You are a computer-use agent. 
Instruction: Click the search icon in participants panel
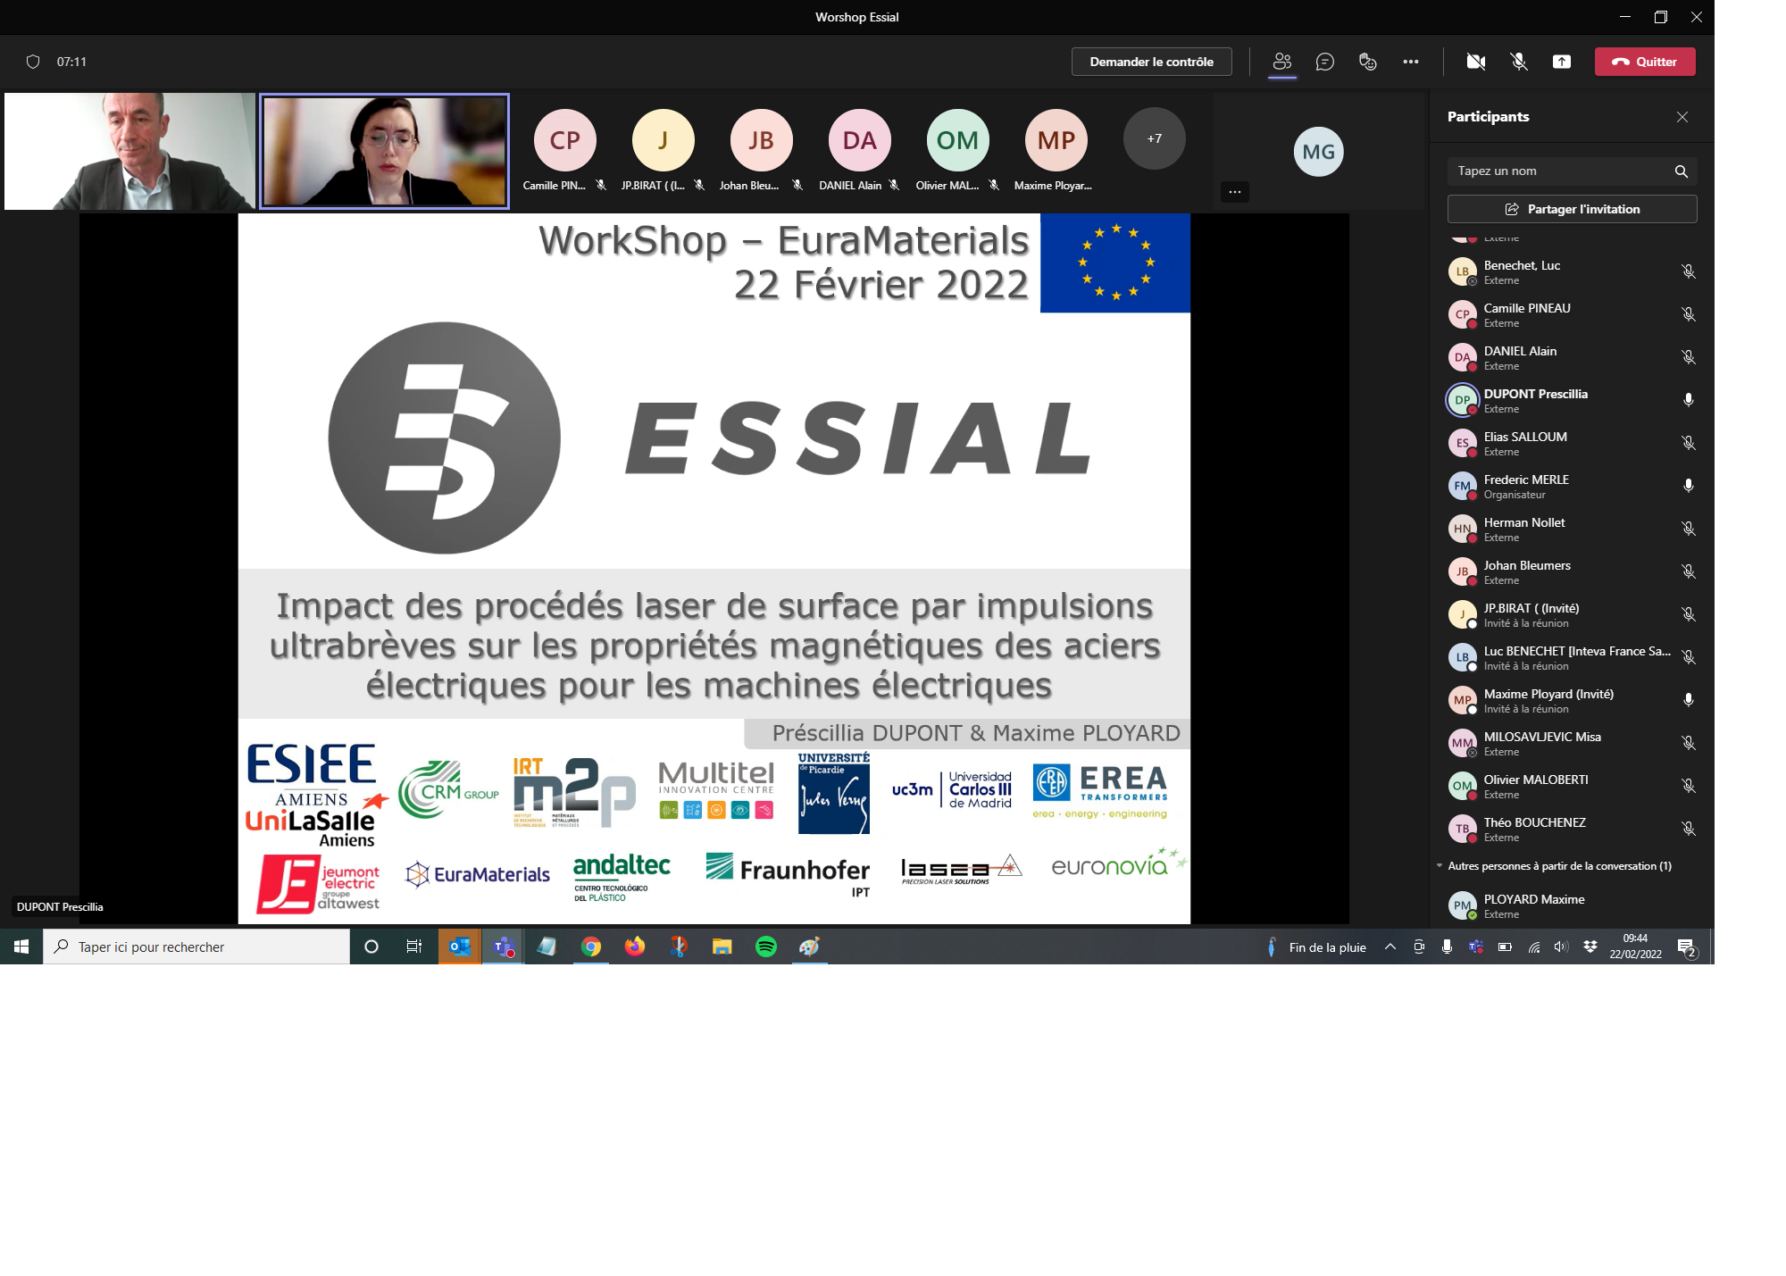tap(1682, 171)
